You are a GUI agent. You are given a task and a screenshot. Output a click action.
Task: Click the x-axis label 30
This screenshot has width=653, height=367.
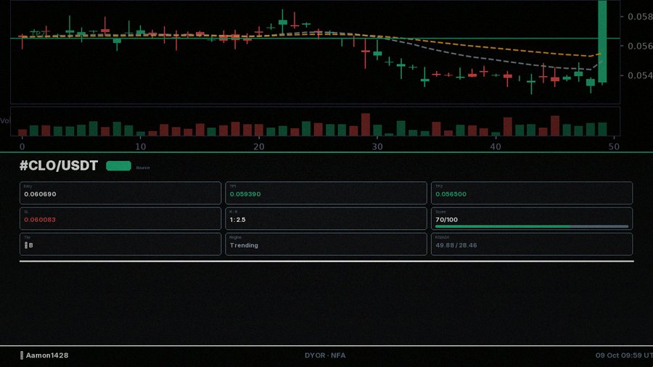(x=377, y=147)
